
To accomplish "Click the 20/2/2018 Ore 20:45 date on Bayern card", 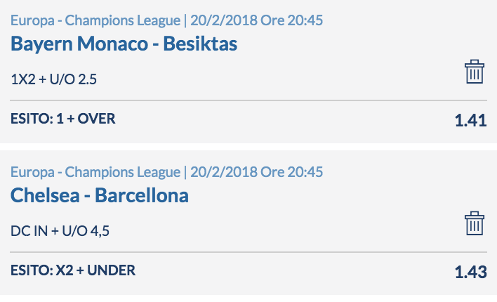I will tap(256, 20).
